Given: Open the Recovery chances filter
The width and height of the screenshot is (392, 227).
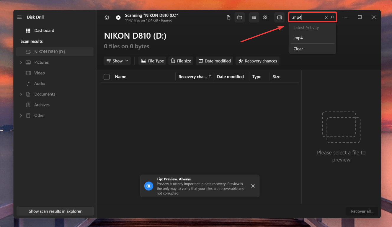Looking at the screenshot, I should pos(257,61).
